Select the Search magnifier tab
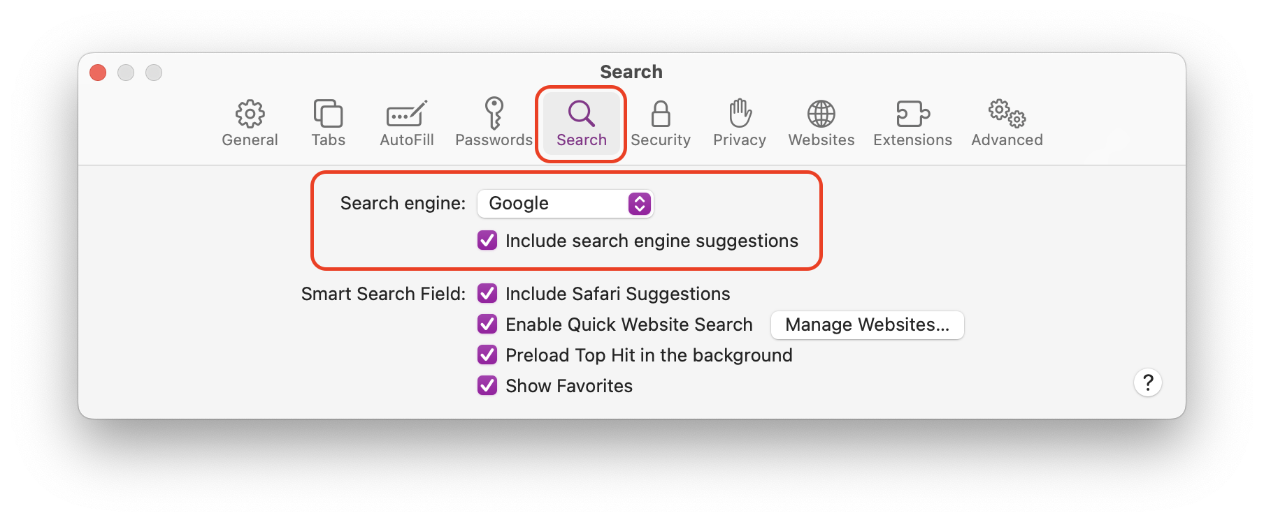This screenshot has height=522, width=1264. click(582, 124)
